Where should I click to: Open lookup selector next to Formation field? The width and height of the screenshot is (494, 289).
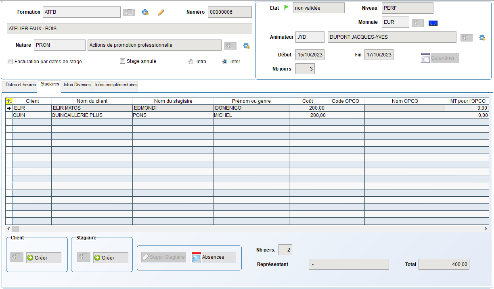pyautogui.click(x=129, y=12)
